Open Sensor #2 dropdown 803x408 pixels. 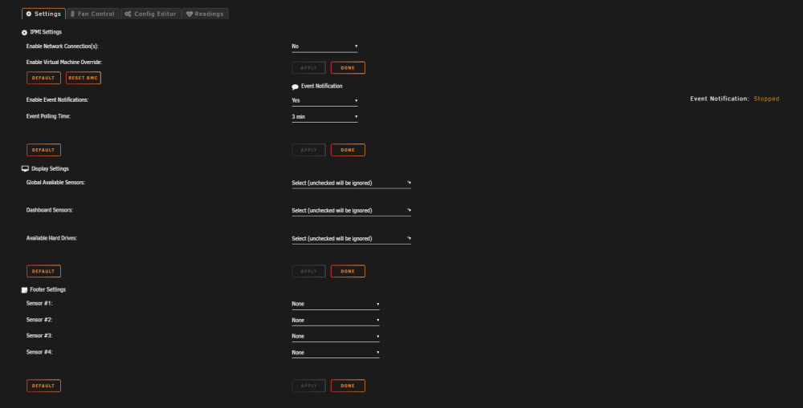(336, 321)
